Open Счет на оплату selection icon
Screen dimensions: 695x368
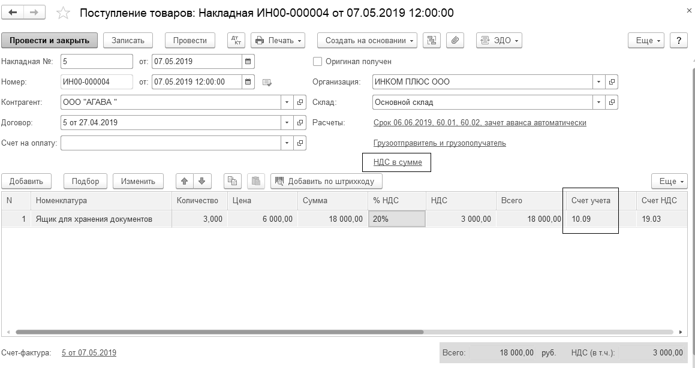pos(300,143)
